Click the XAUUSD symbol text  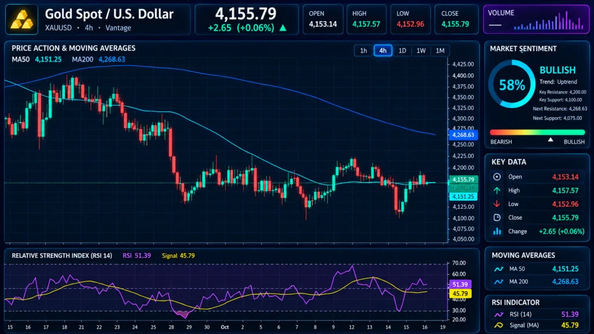(59, 28)
